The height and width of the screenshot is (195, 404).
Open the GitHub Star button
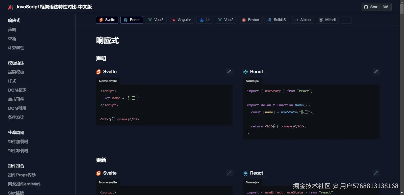(x=371, y=7)
